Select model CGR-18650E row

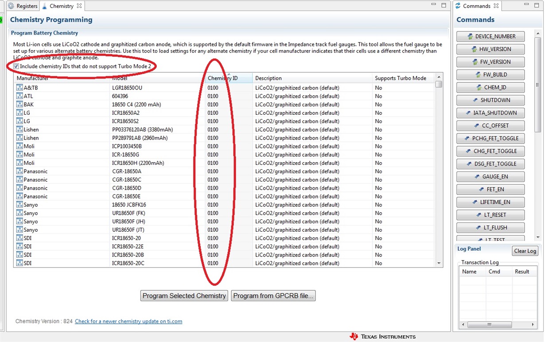(x=126, y=196)
